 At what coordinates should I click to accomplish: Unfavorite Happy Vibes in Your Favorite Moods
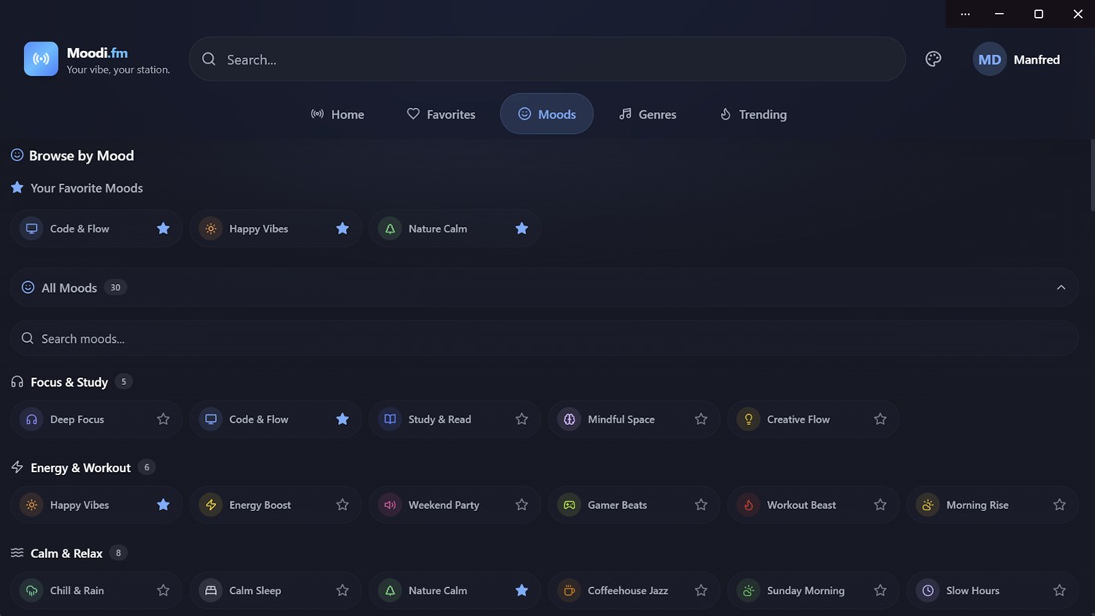coord(342,229)
